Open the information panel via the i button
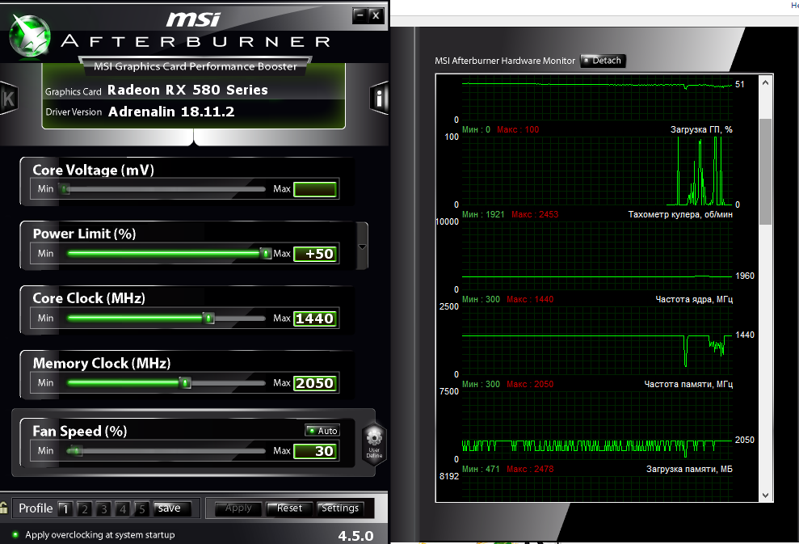 click(x=379, y=97)
